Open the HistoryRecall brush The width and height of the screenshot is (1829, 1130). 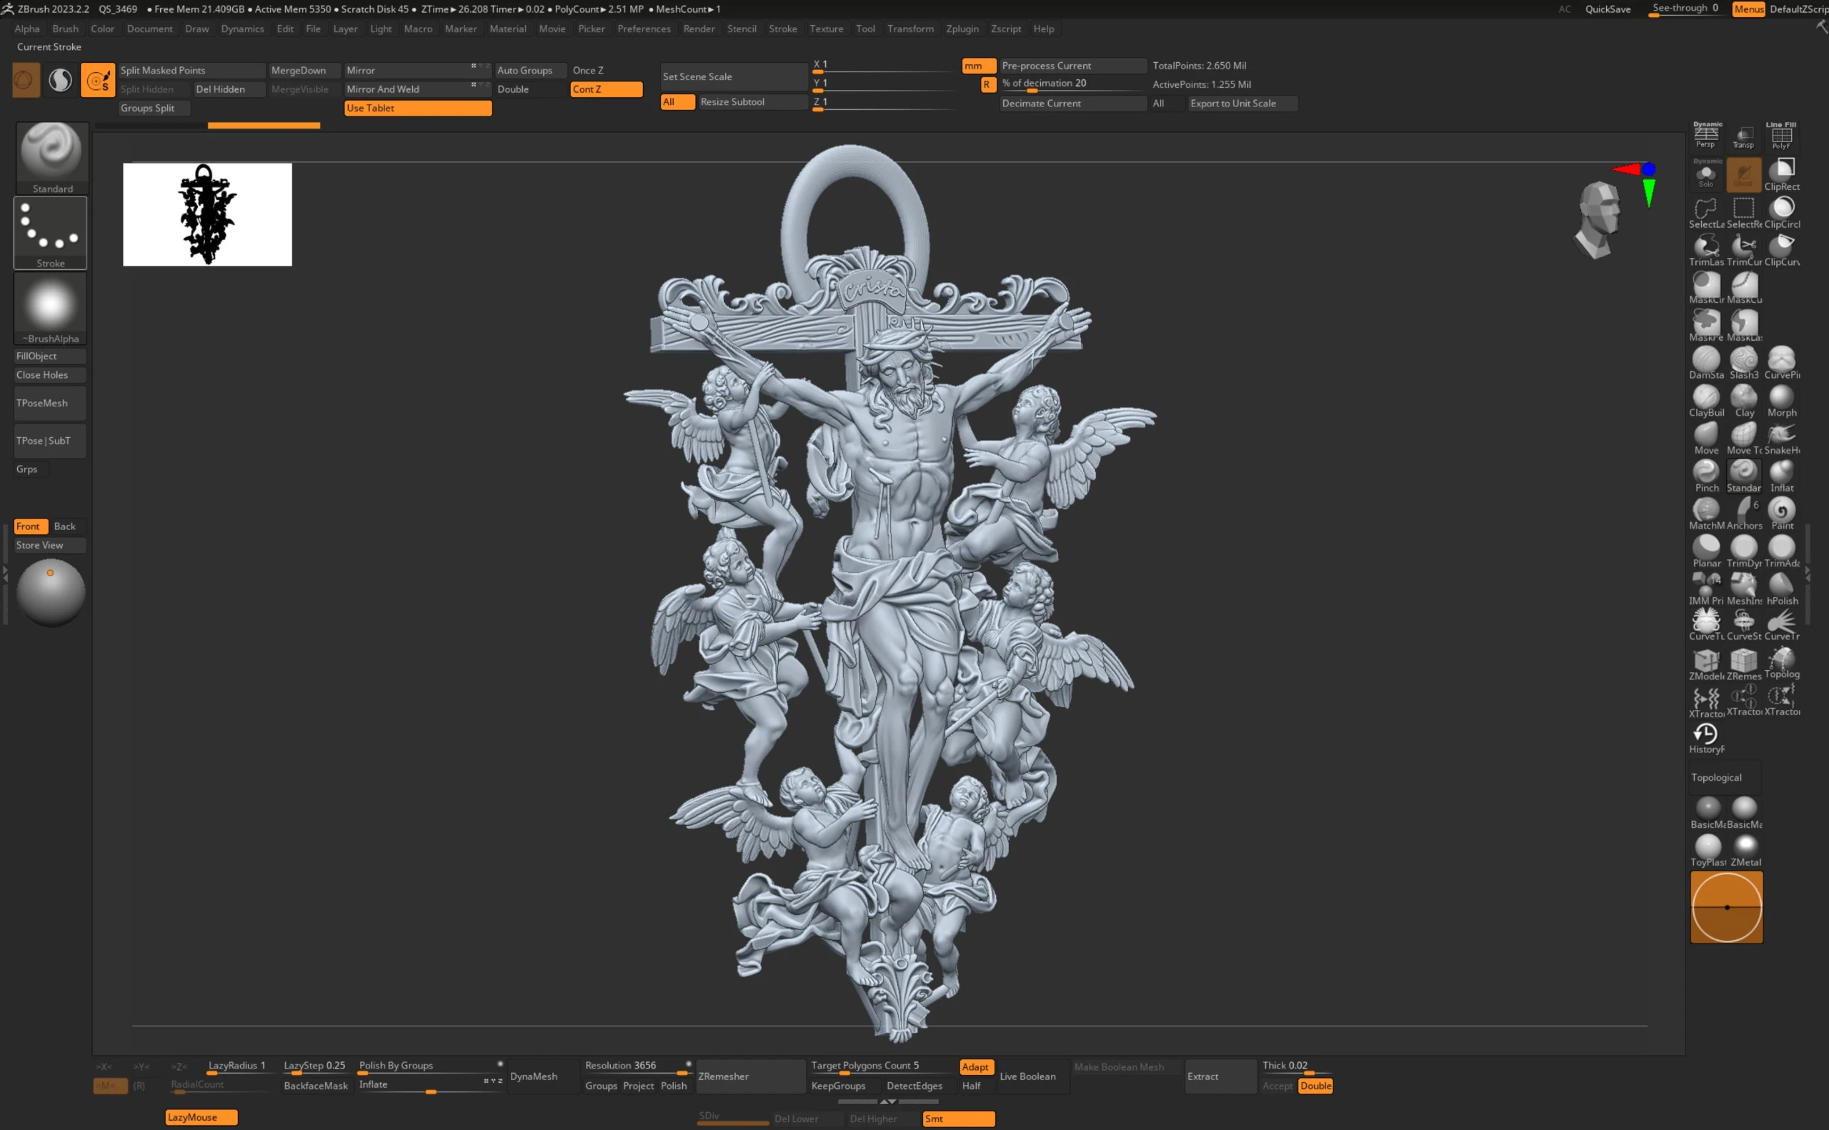click(1705, 739)
